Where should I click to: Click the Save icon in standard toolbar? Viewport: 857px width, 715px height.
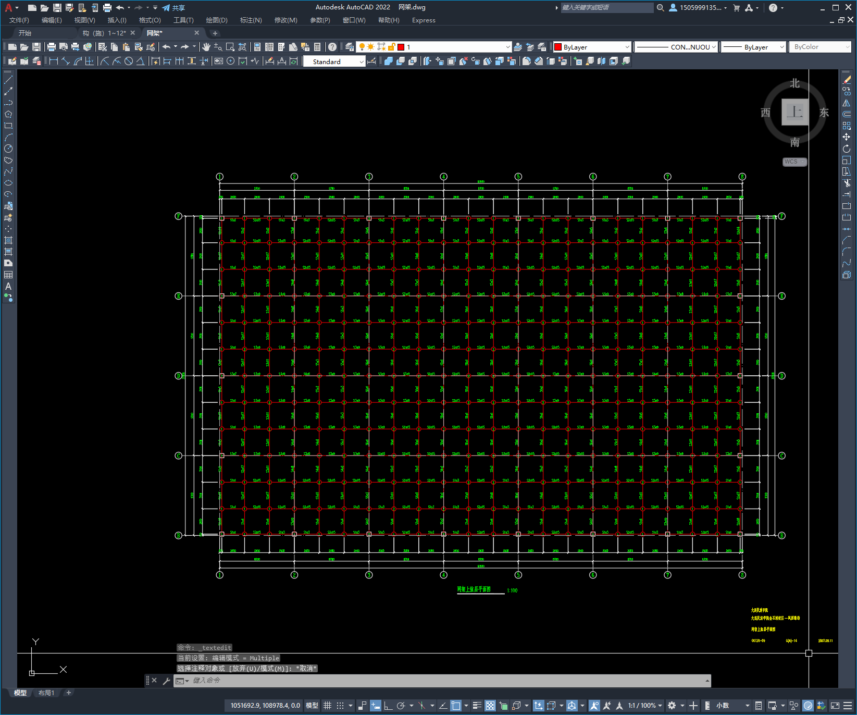[x=36, y=47]
